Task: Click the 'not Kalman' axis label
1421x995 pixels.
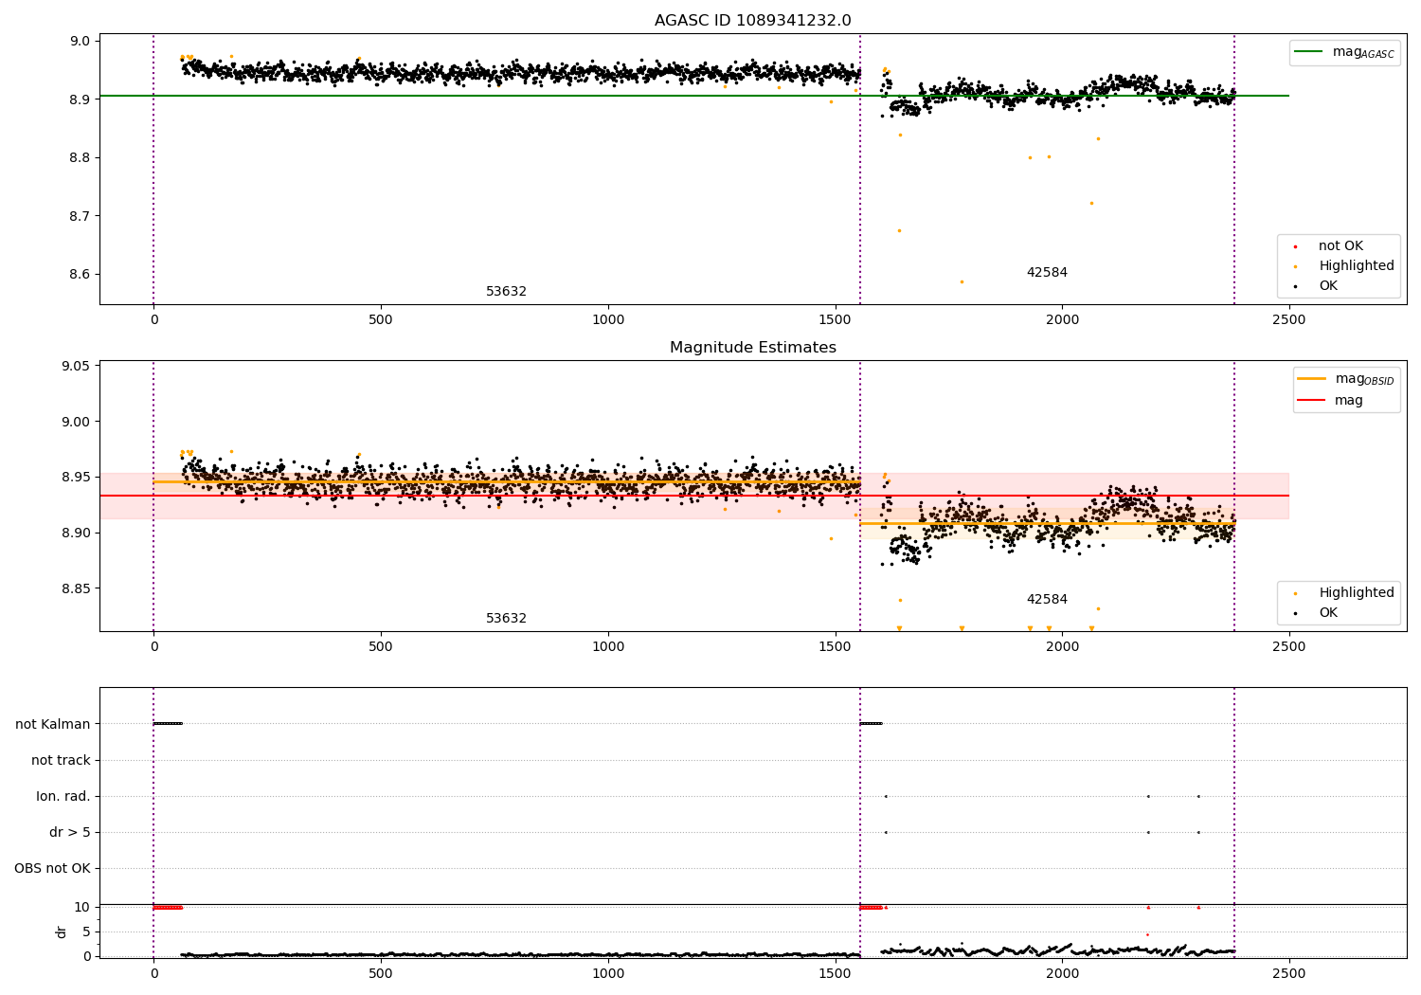Action: tap(53, 725)
